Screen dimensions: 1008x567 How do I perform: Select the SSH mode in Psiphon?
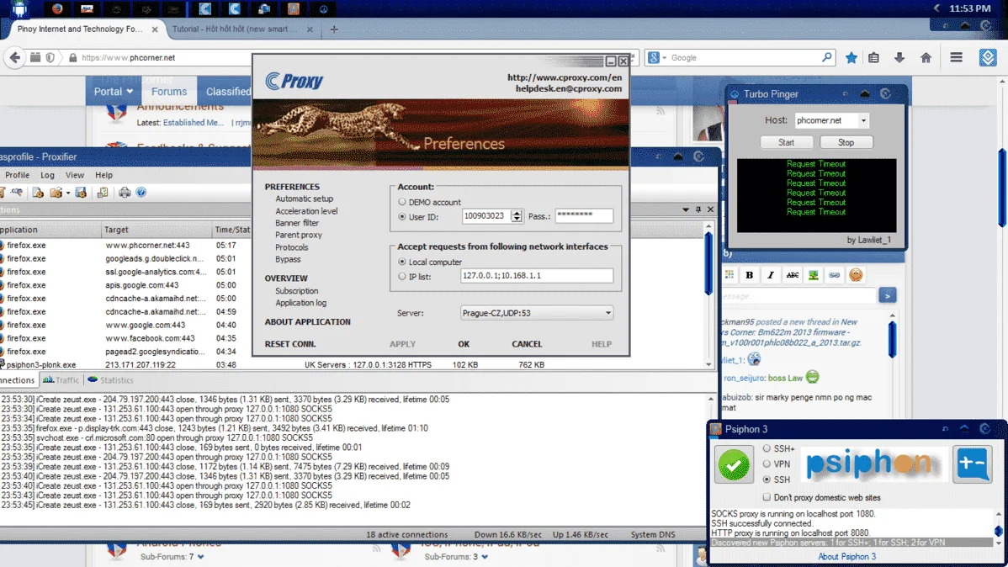tap(767, 480)
